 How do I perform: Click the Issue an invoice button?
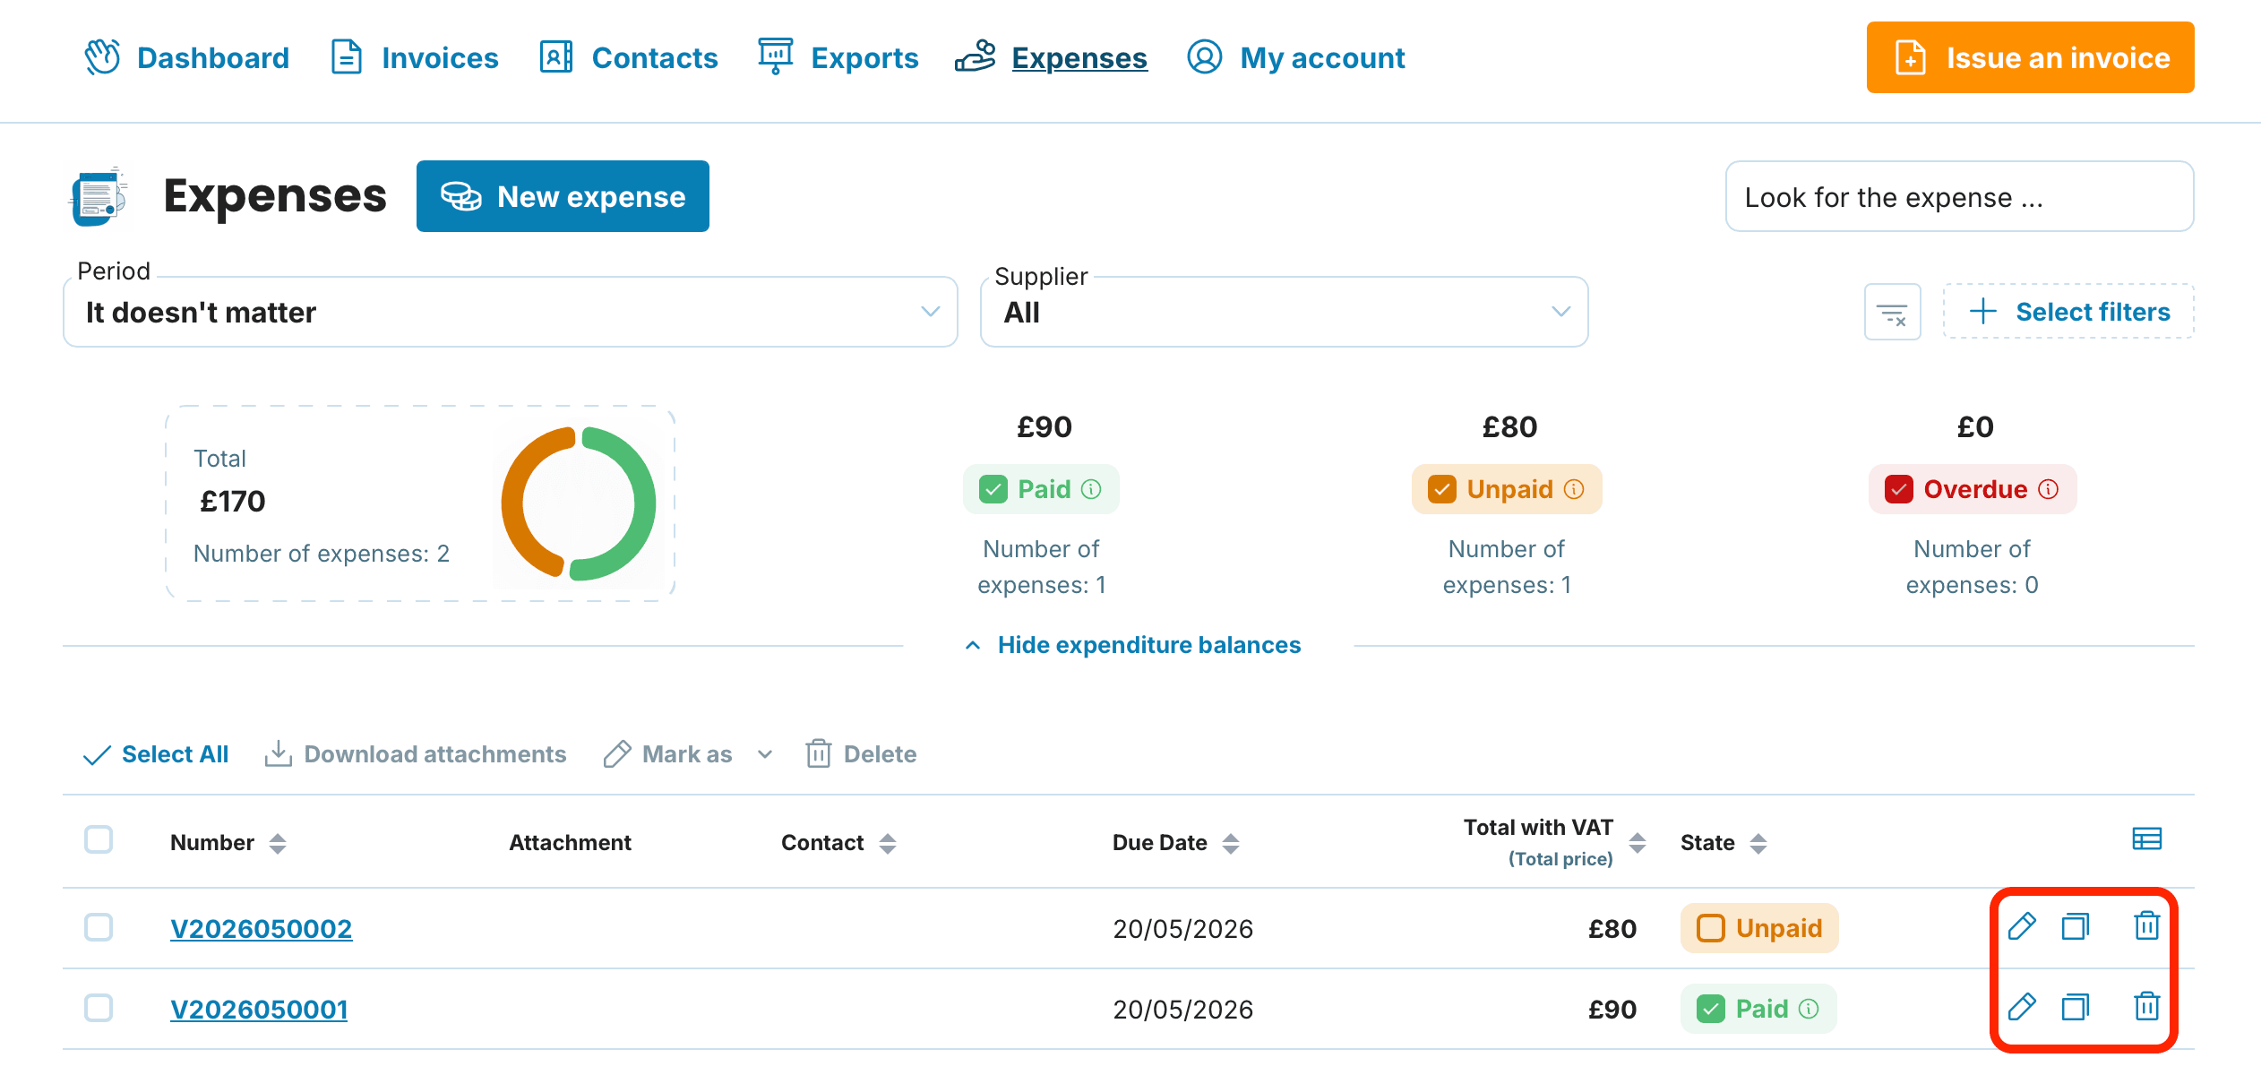coord(2031,57)
